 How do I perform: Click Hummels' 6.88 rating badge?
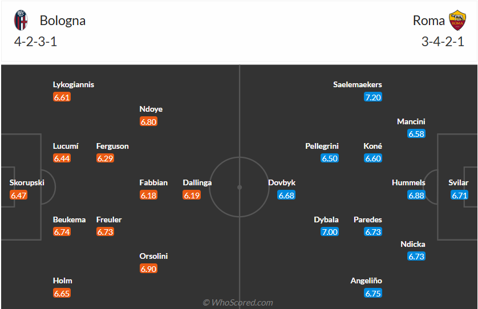pyautogui.click(x=416, y=195)
